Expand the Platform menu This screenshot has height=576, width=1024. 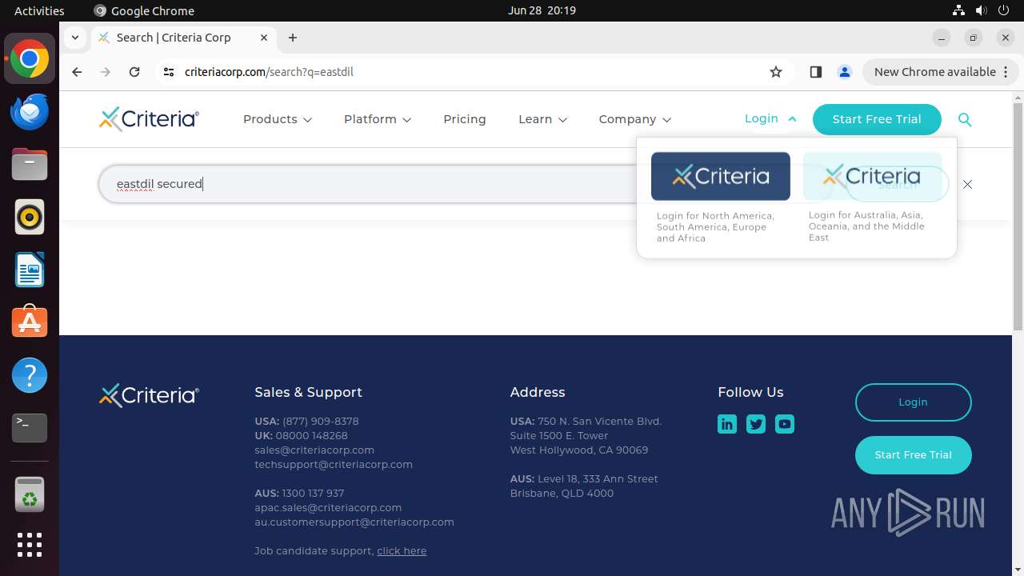(x=378, y=119)
